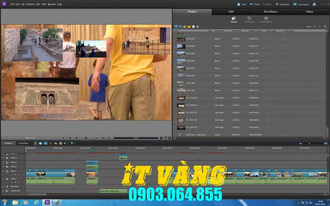Open Internet Explorer from the taskbar
The height and width of the screenshot is (206, 330).
tap(37, 203)
